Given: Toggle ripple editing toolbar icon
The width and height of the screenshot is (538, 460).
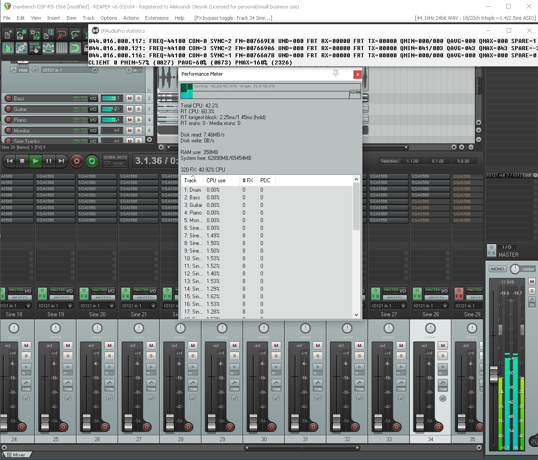Looking at the screenshot, I should click(35, 48).
